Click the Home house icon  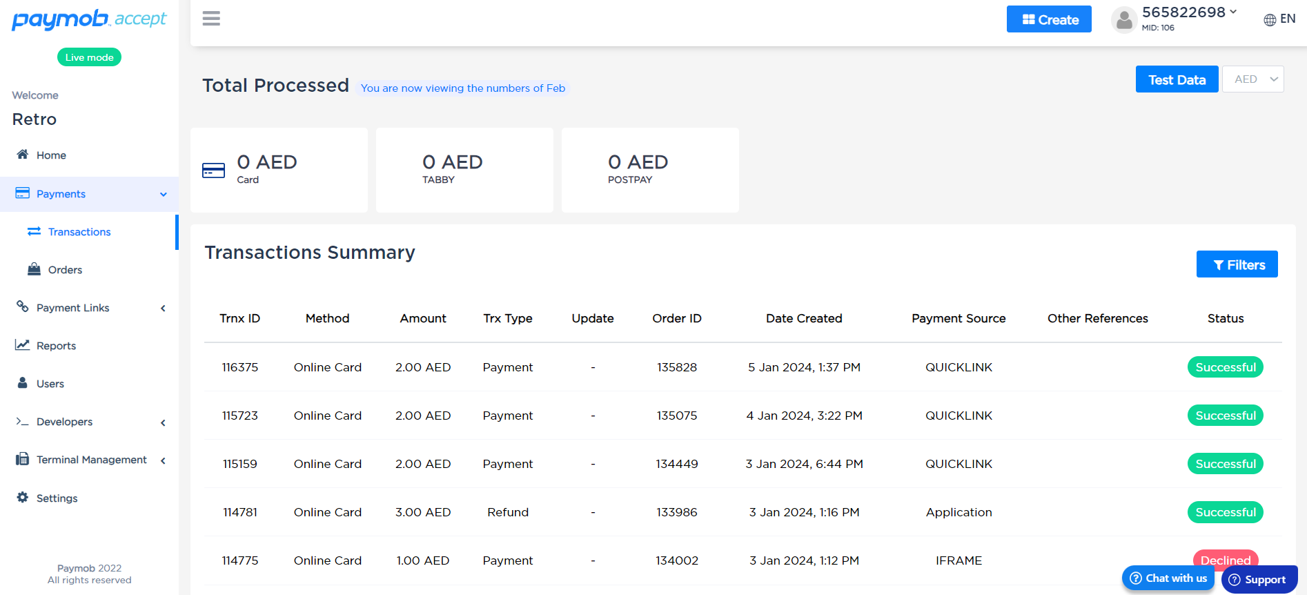click(x=23, y=155)
